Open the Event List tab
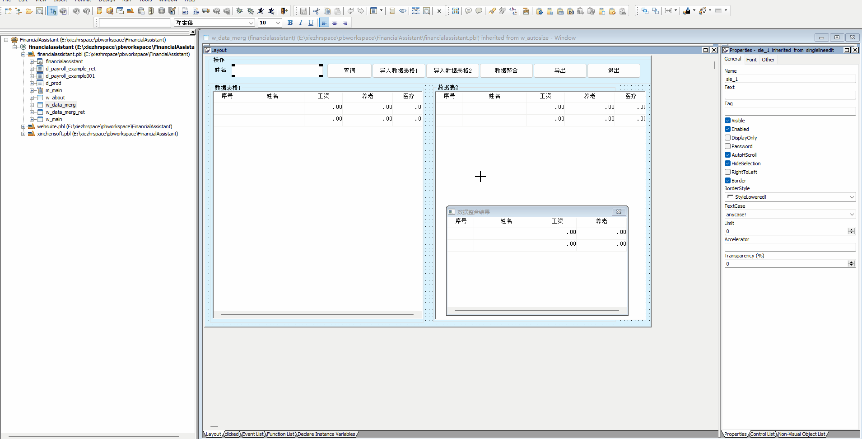The height and width of the screenshot is (439, 862). (x=253, y=434)
